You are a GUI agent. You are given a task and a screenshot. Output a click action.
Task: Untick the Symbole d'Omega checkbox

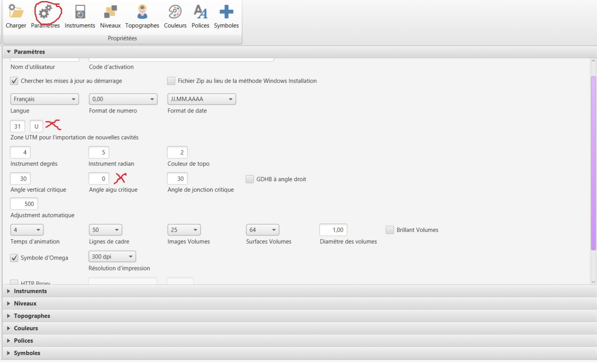[x=14, y=258]
